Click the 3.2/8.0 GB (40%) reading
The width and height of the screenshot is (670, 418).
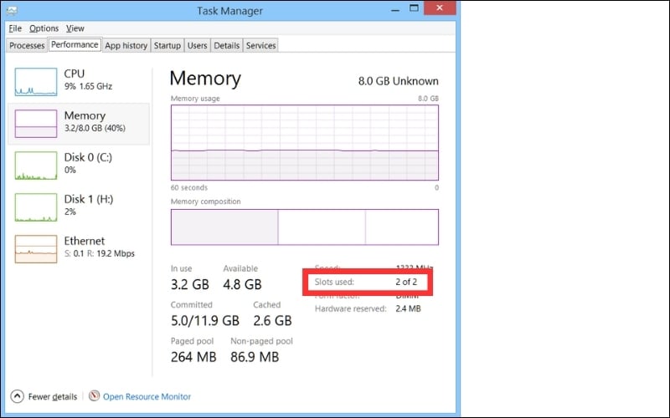[x=95, y=128]
